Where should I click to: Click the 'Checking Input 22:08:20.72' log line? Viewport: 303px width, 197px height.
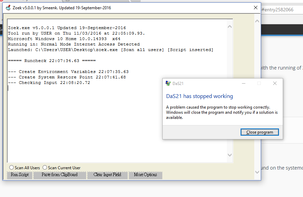(49, 83)
